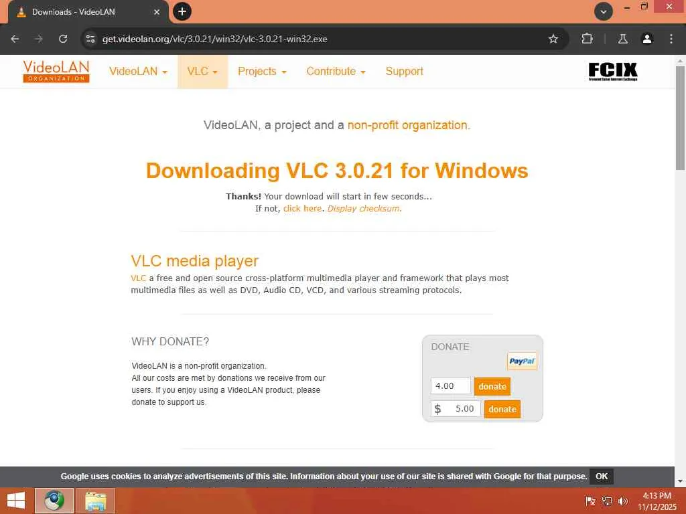Follow the VLC link in the description
The height and width of the screenshot is (514, 686).
pos(138,278)
